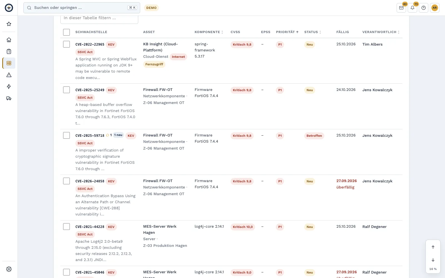Open CVE-2025-59718 vulnerability link
Screen dimensions: 445x278
click(x=90, y=136)
